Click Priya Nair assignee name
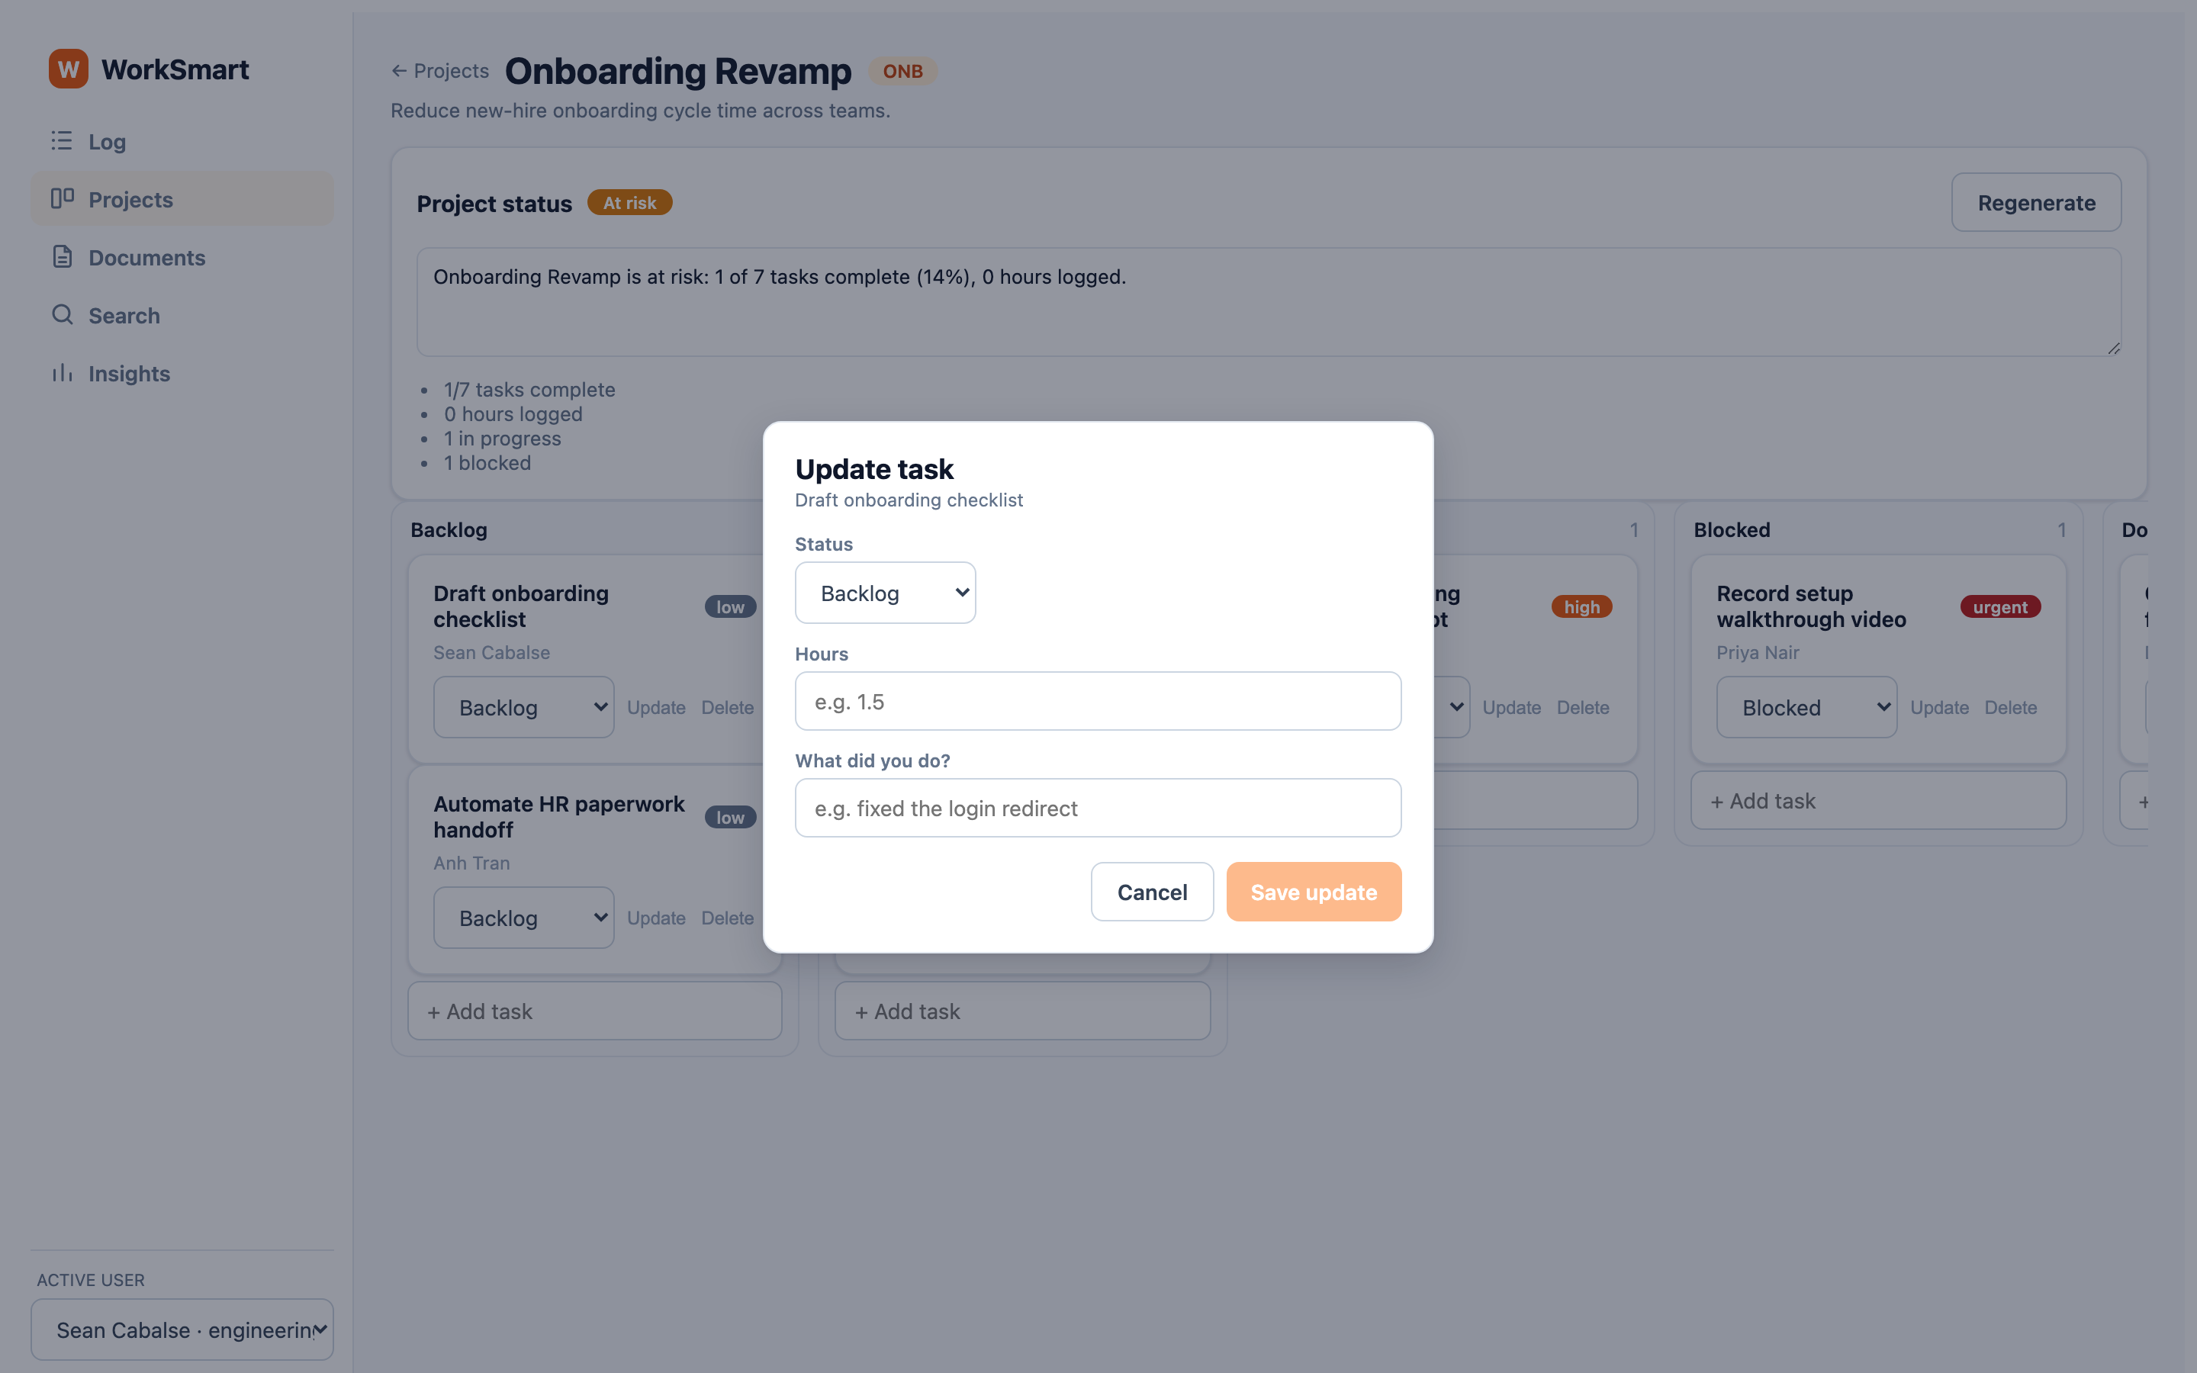This screenshot has height=1373, width=2197. pos(1758,652)
